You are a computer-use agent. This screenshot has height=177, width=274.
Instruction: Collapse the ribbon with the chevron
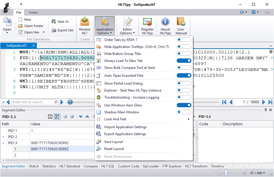coord(267,12)
